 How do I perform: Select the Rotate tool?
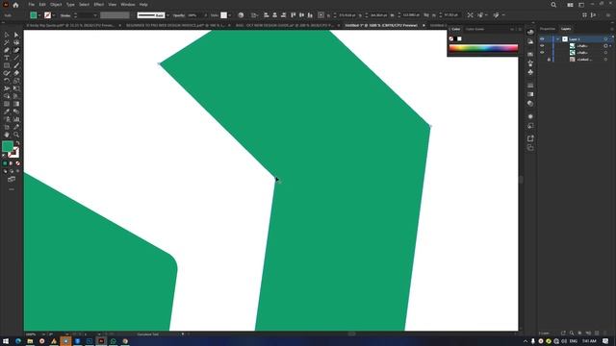7,81
